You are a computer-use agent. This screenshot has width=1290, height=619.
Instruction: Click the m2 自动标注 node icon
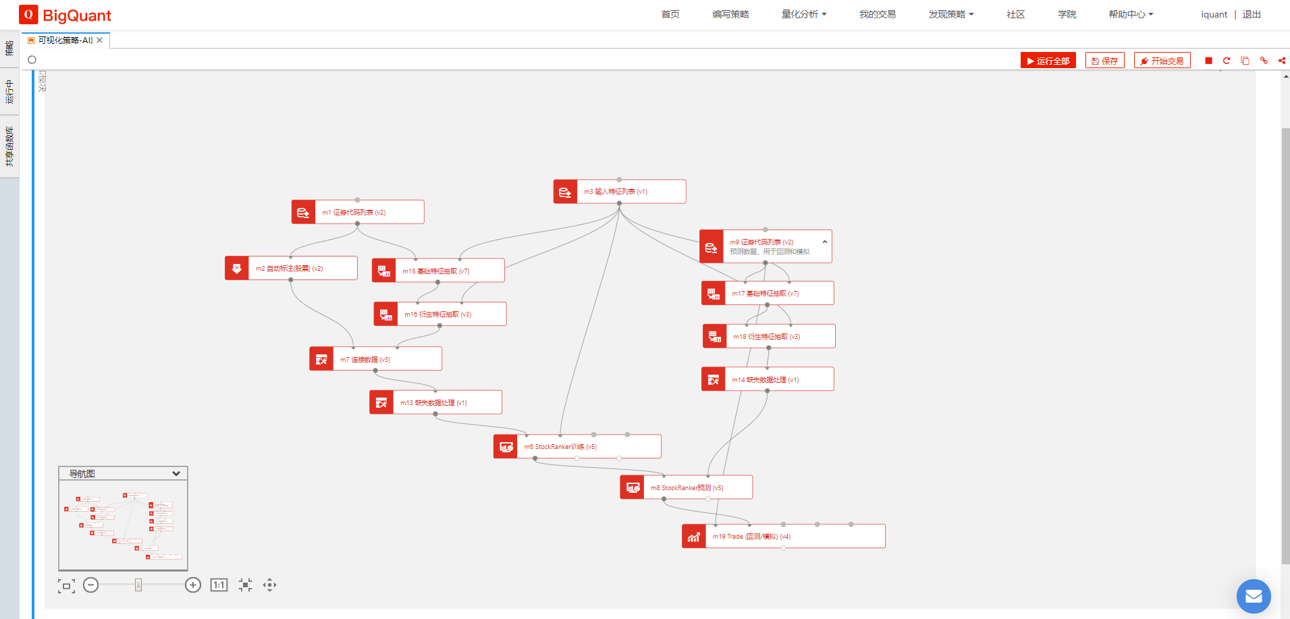point(237,268)
